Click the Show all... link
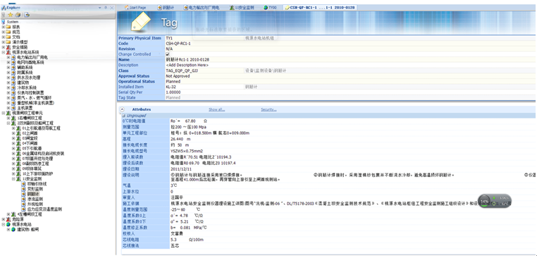 (217, 110)
